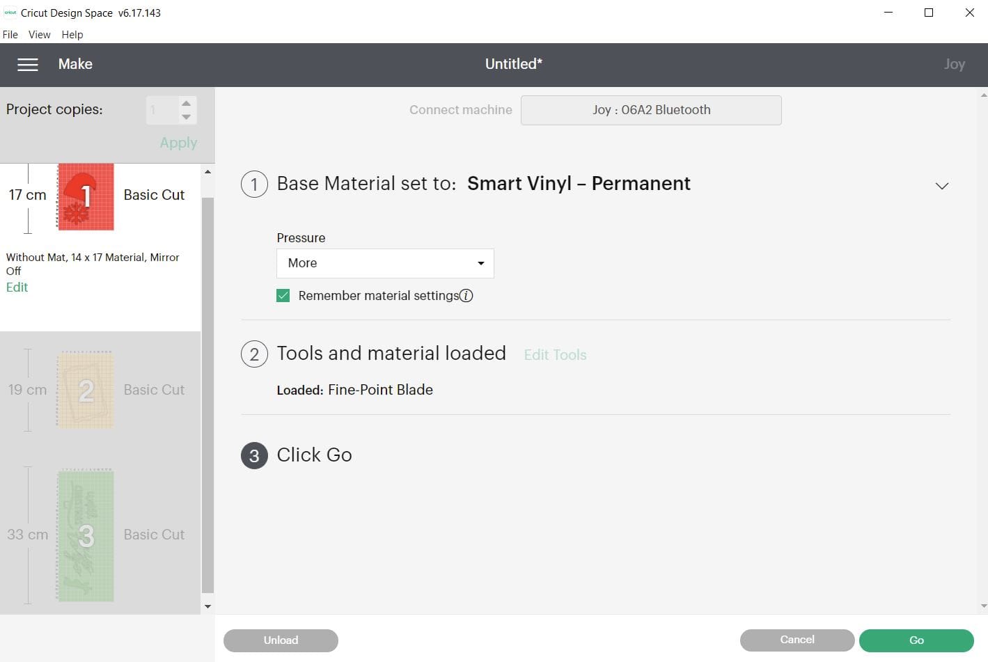Click the mat list scroll down arrow

(207, 607)
